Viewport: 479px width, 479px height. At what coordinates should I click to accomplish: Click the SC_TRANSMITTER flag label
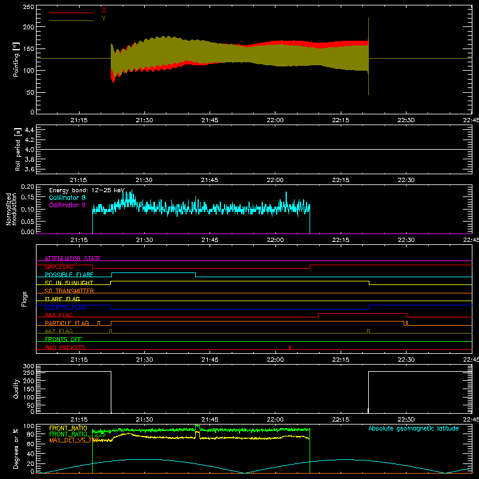click(69, 291)
